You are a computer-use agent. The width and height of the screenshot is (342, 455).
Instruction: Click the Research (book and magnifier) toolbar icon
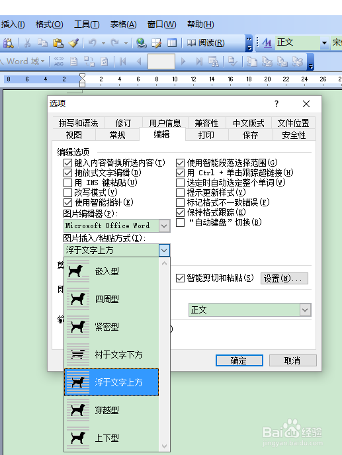point(8,43)
